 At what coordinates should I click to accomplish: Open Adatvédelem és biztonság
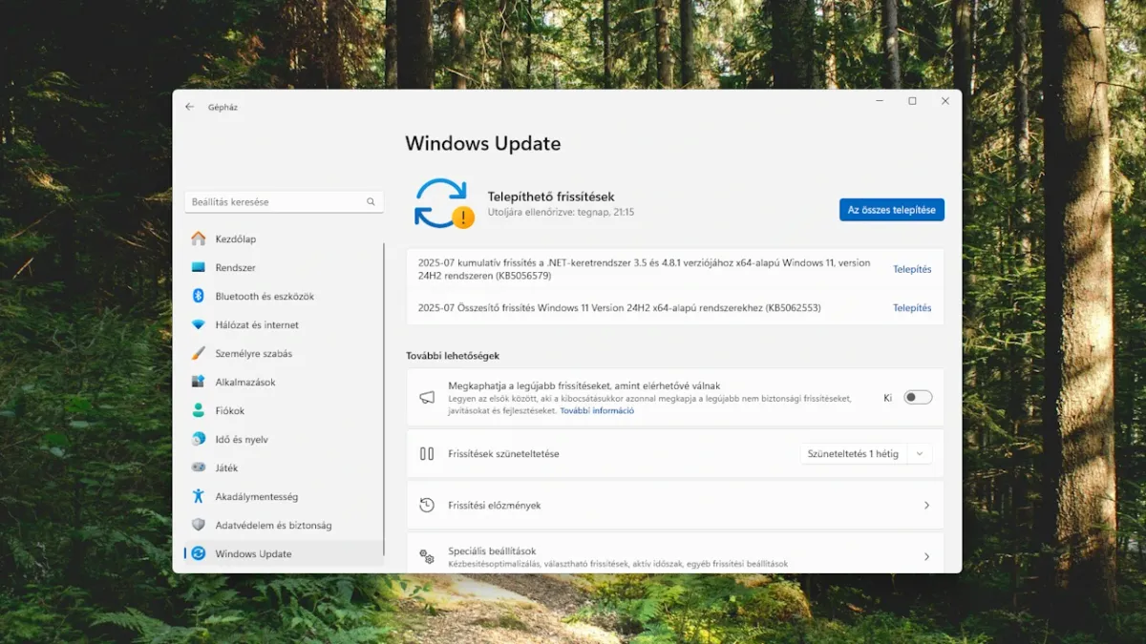pos(283,525)
